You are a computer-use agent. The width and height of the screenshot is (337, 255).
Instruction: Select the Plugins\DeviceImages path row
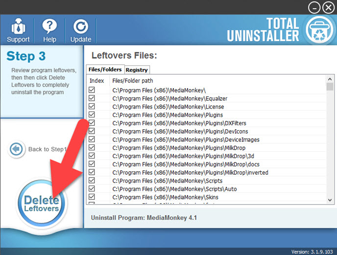coord(186,139)
